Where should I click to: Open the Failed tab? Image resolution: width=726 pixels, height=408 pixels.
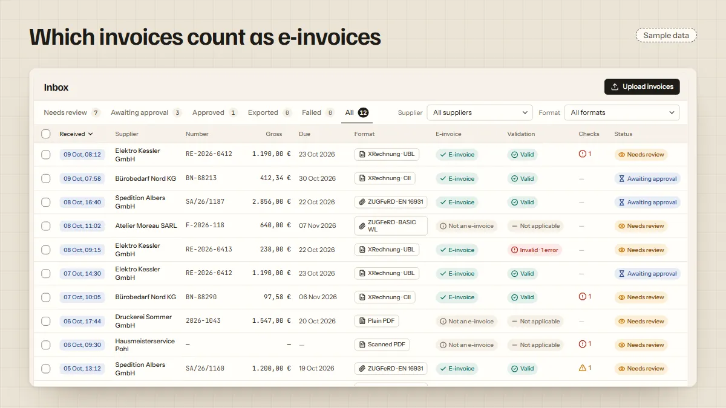click(318, 112)
